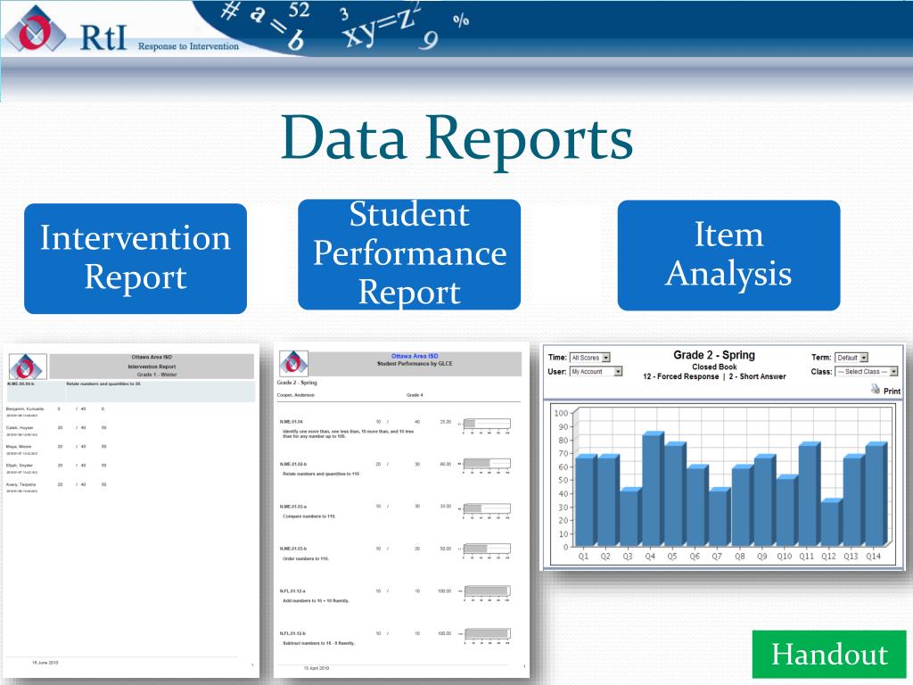Image resolution: width=913 pixels, height=685 pixels.
Task: Click the Q5 bar in the chart
Action: 676,494
